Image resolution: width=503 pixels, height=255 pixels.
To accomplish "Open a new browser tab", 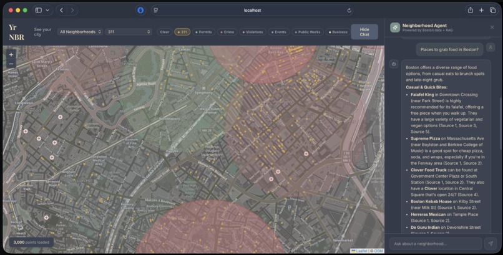I will tap(481, 10).
